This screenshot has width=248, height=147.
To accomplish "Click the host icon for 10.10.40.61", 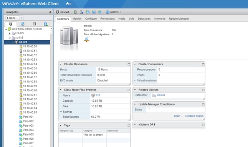I will 21,95.
